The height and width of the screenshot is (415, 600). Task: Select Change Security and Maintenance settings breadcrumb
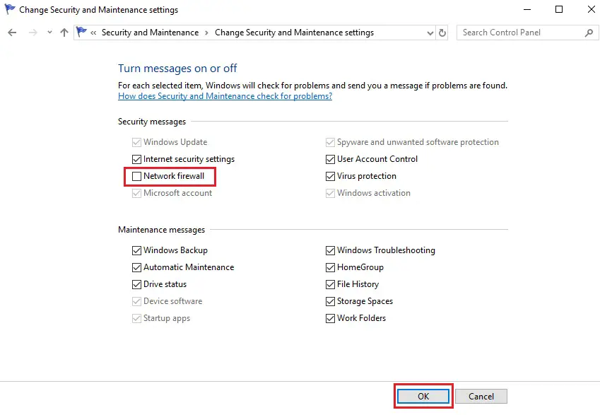tap(294, 33)
